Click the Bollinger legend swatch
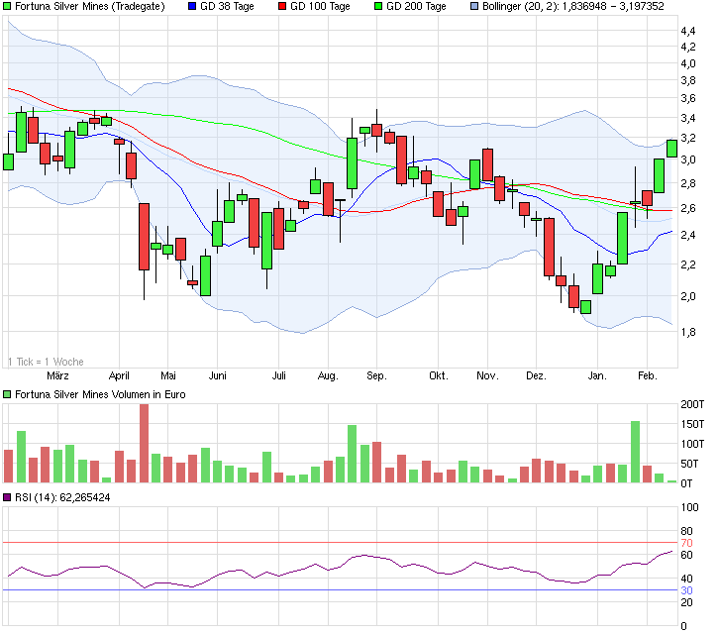This screenshot has height=634, width=719. (x=474, y=7)
